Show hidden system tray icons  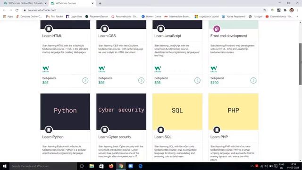tap(252, 166)
